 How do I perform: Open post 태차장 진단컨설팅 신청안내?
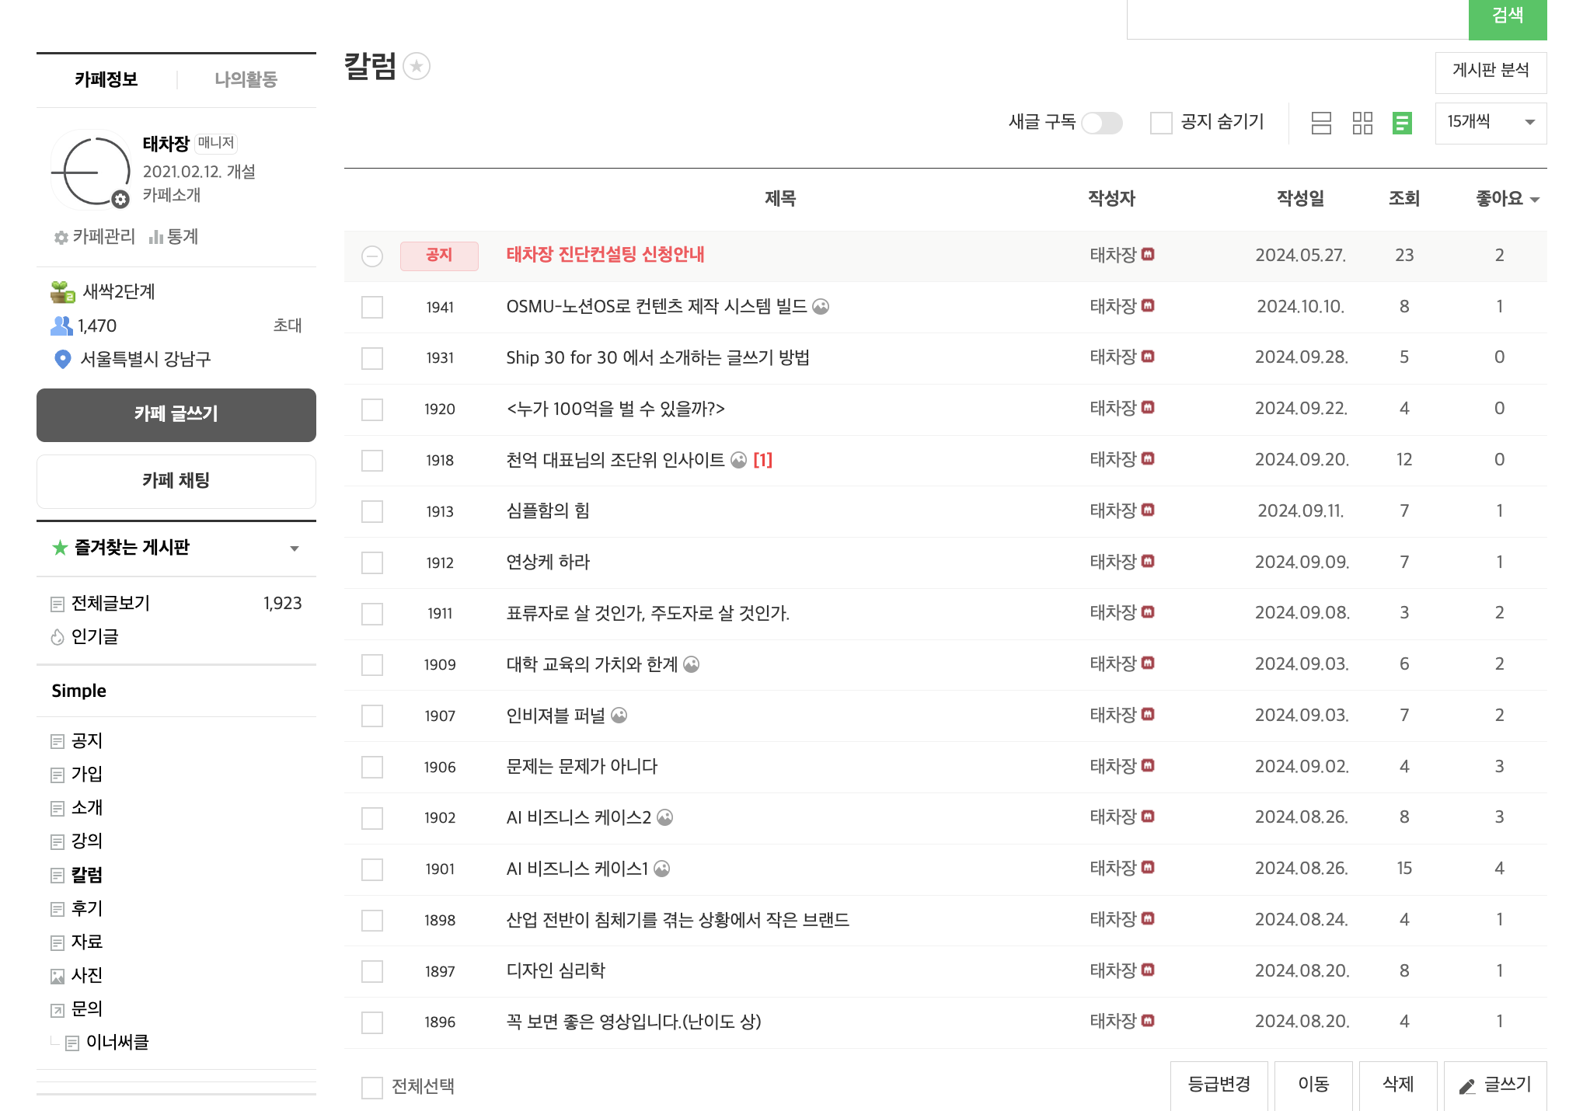click(605, 255)
